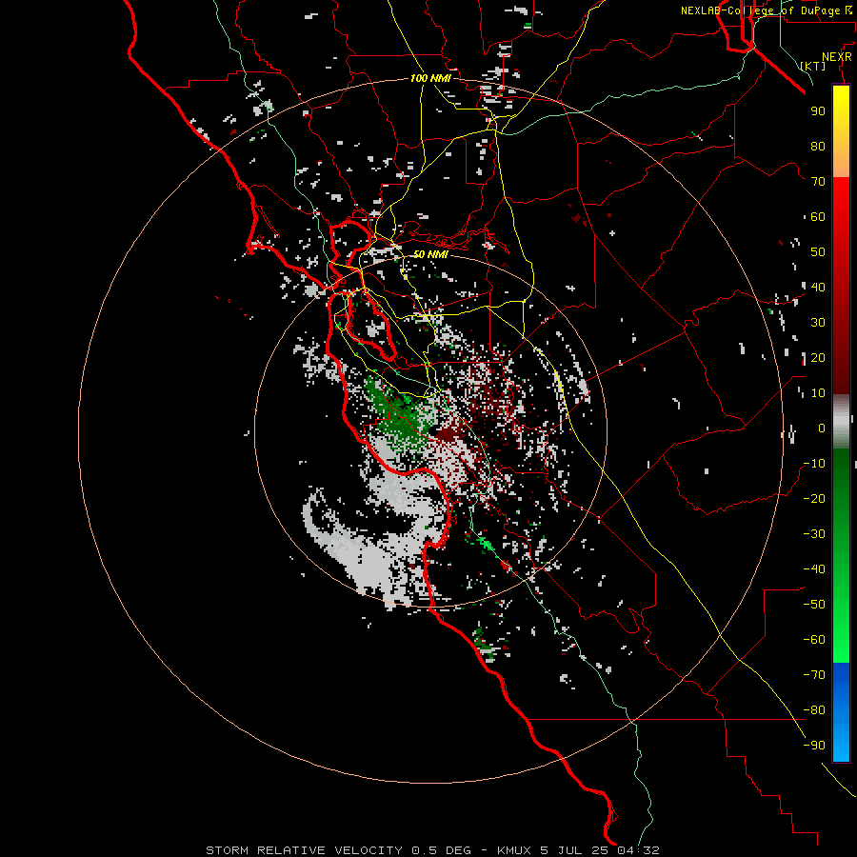857x857 pixels.
Task: Click the positive 80 scale label
Action: click(x=818, y=147)
